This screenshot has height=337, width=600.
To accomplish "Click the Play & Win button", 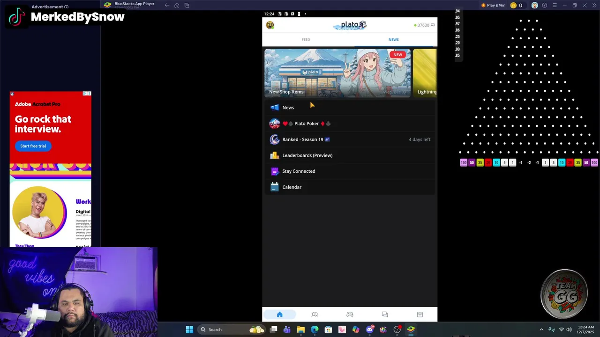I will click(494, 5).
